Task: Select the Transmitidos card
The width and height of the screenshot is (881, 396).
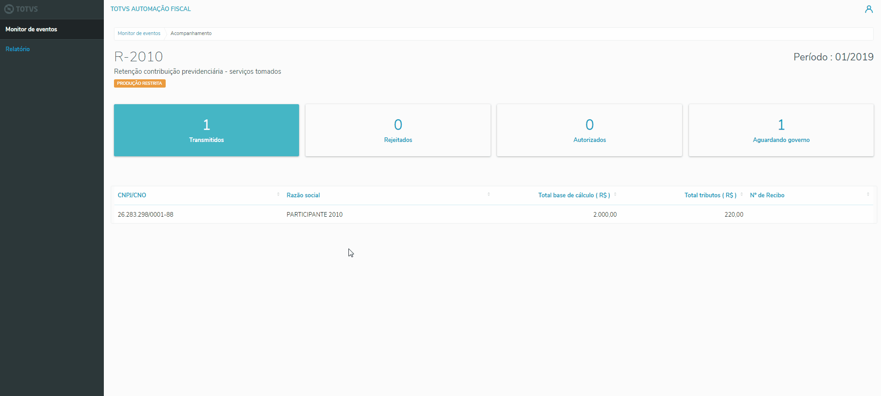Action: pyautogui.click(x=206, y=130)
